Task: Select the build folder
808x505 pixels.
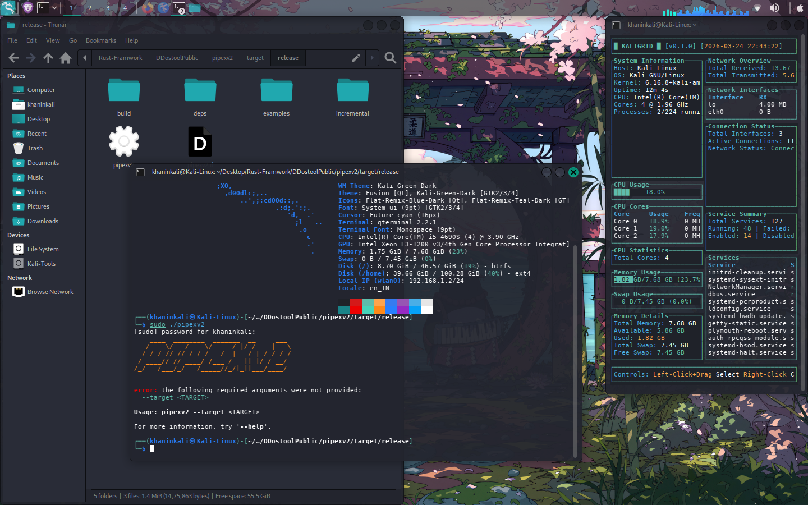Action: tap(124, 97)
